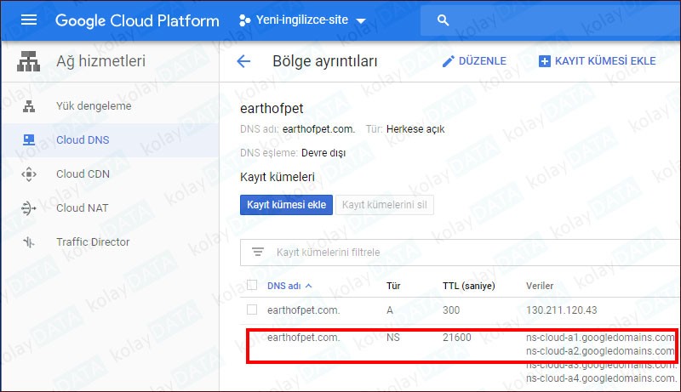Open the hamburger navigation menu

pos(29,20)
